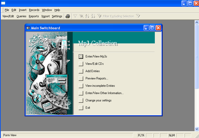The image size is (199, 138).
Task: Click the Sort Descending Z-A icon
Action: [93, 16]
